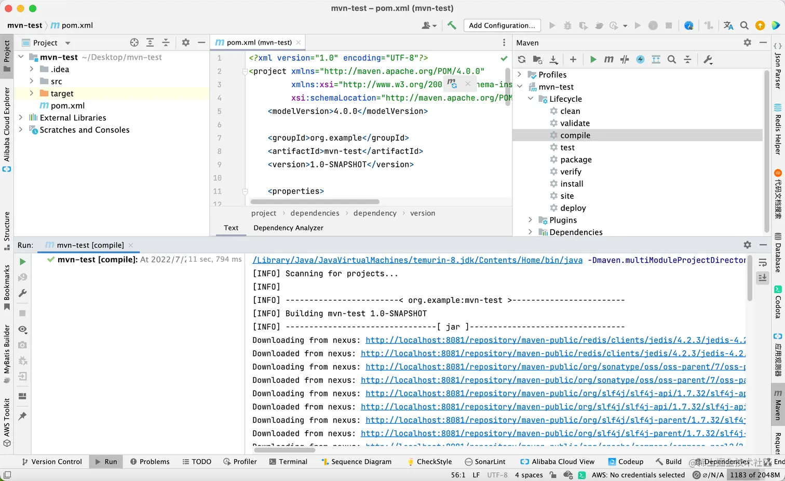This screenshot has height=481, width=785.
Task: Expand Profiles node in Maven tree
Action: pos(520,75)
